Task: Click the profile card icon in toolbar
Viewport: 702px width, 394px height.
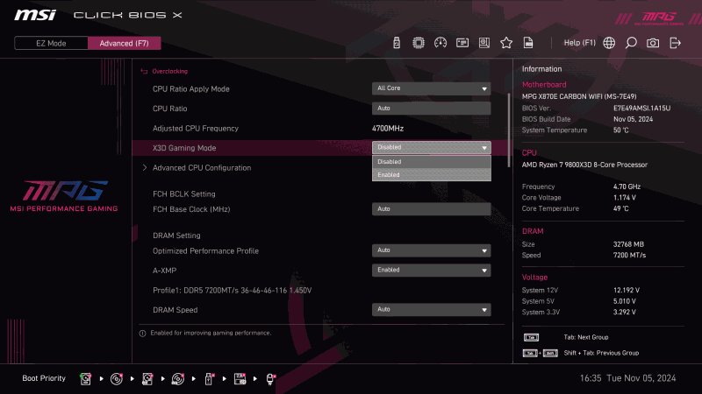Action: tap(462, 43)
